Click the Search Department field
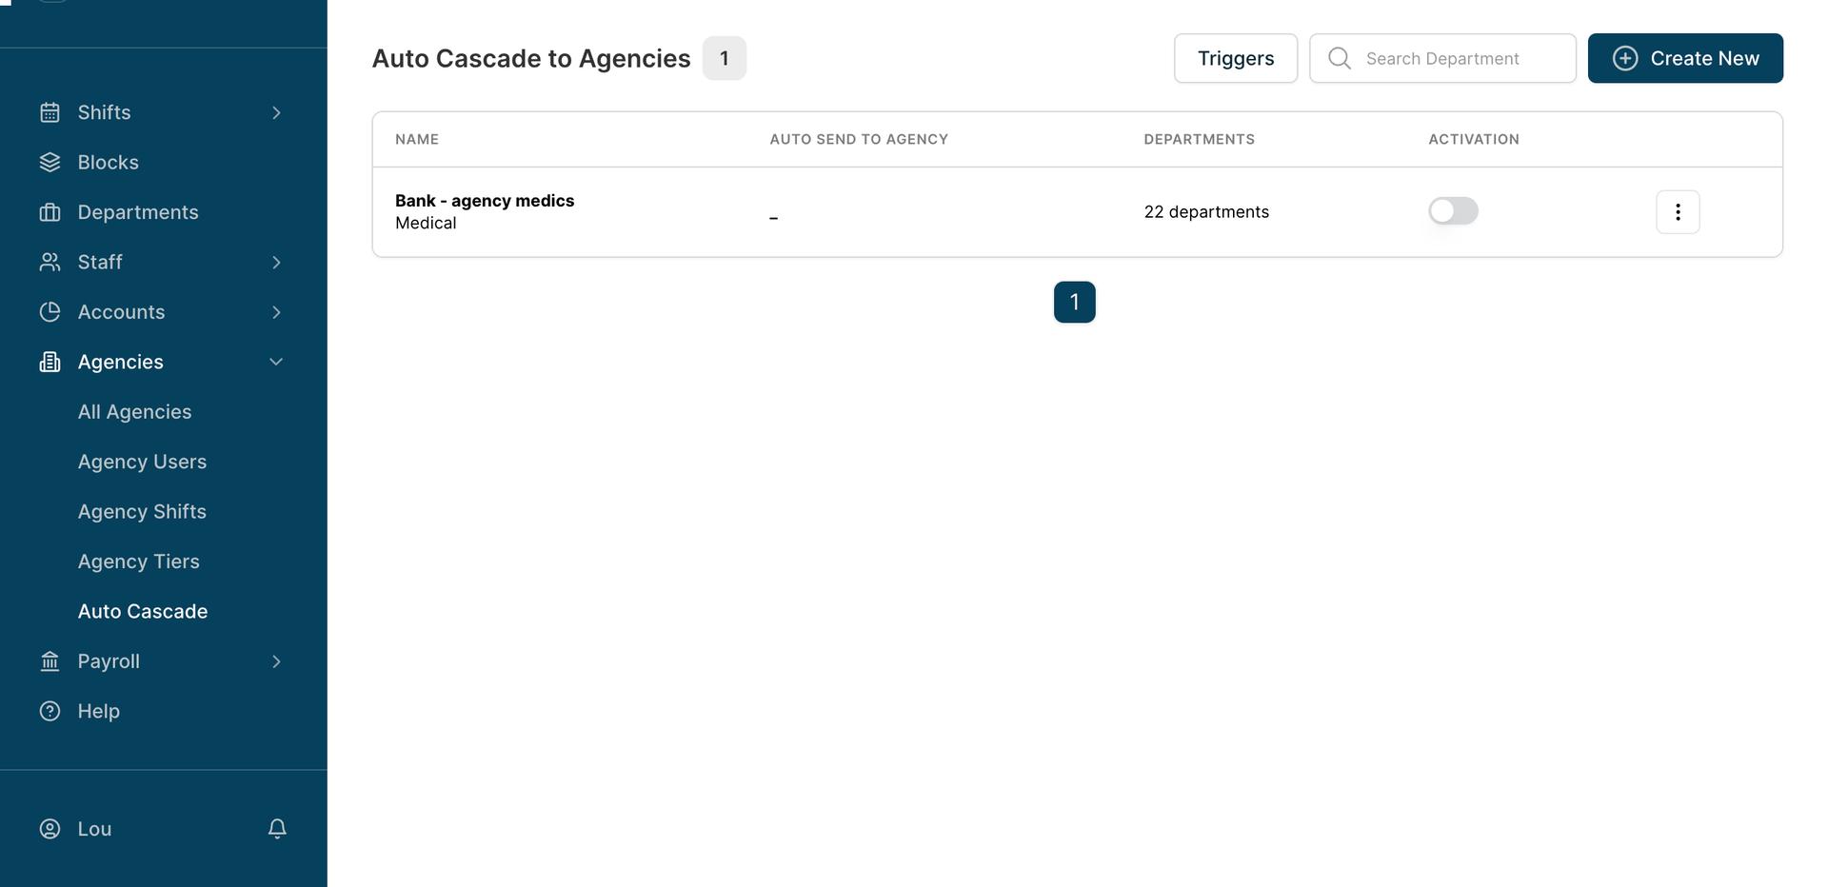The width and height of the screenshot is (1828, 887). click(1443, 57)
